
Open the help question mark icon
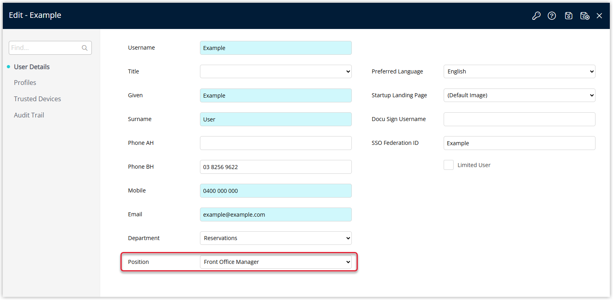(552, 16)
